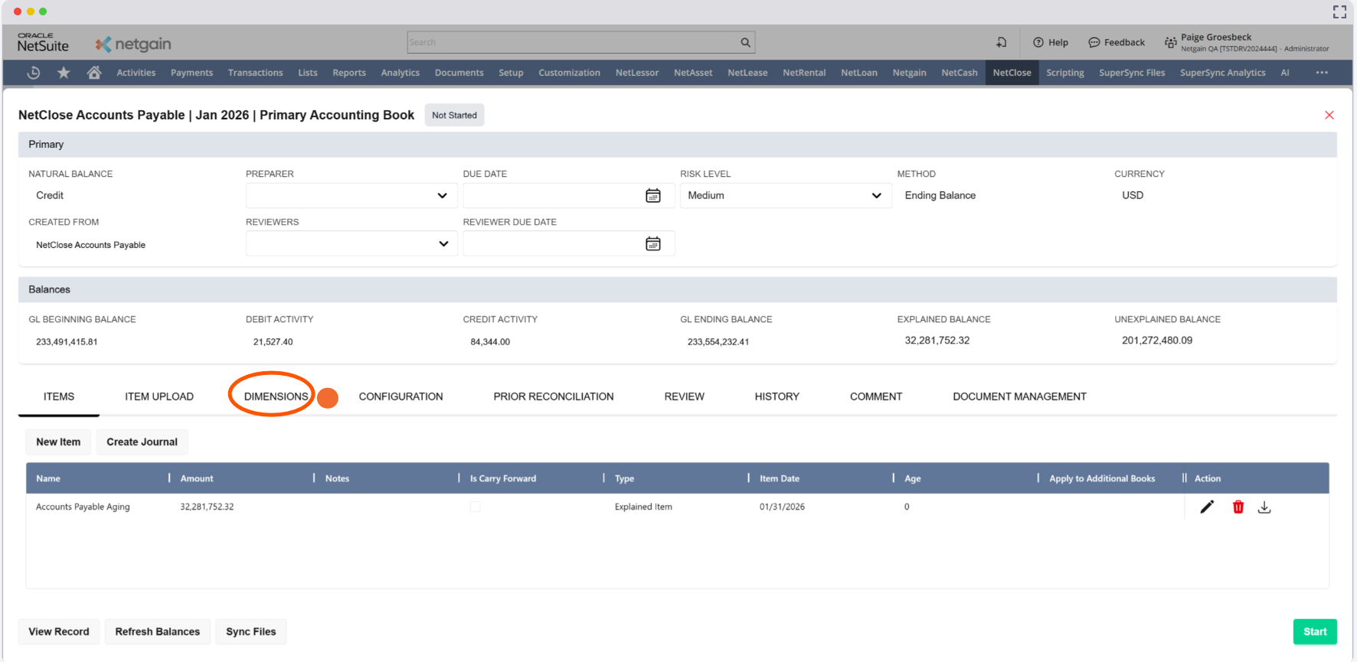
Task: Open the Reports menu in navigation bar
Action: tap(348, 73)
